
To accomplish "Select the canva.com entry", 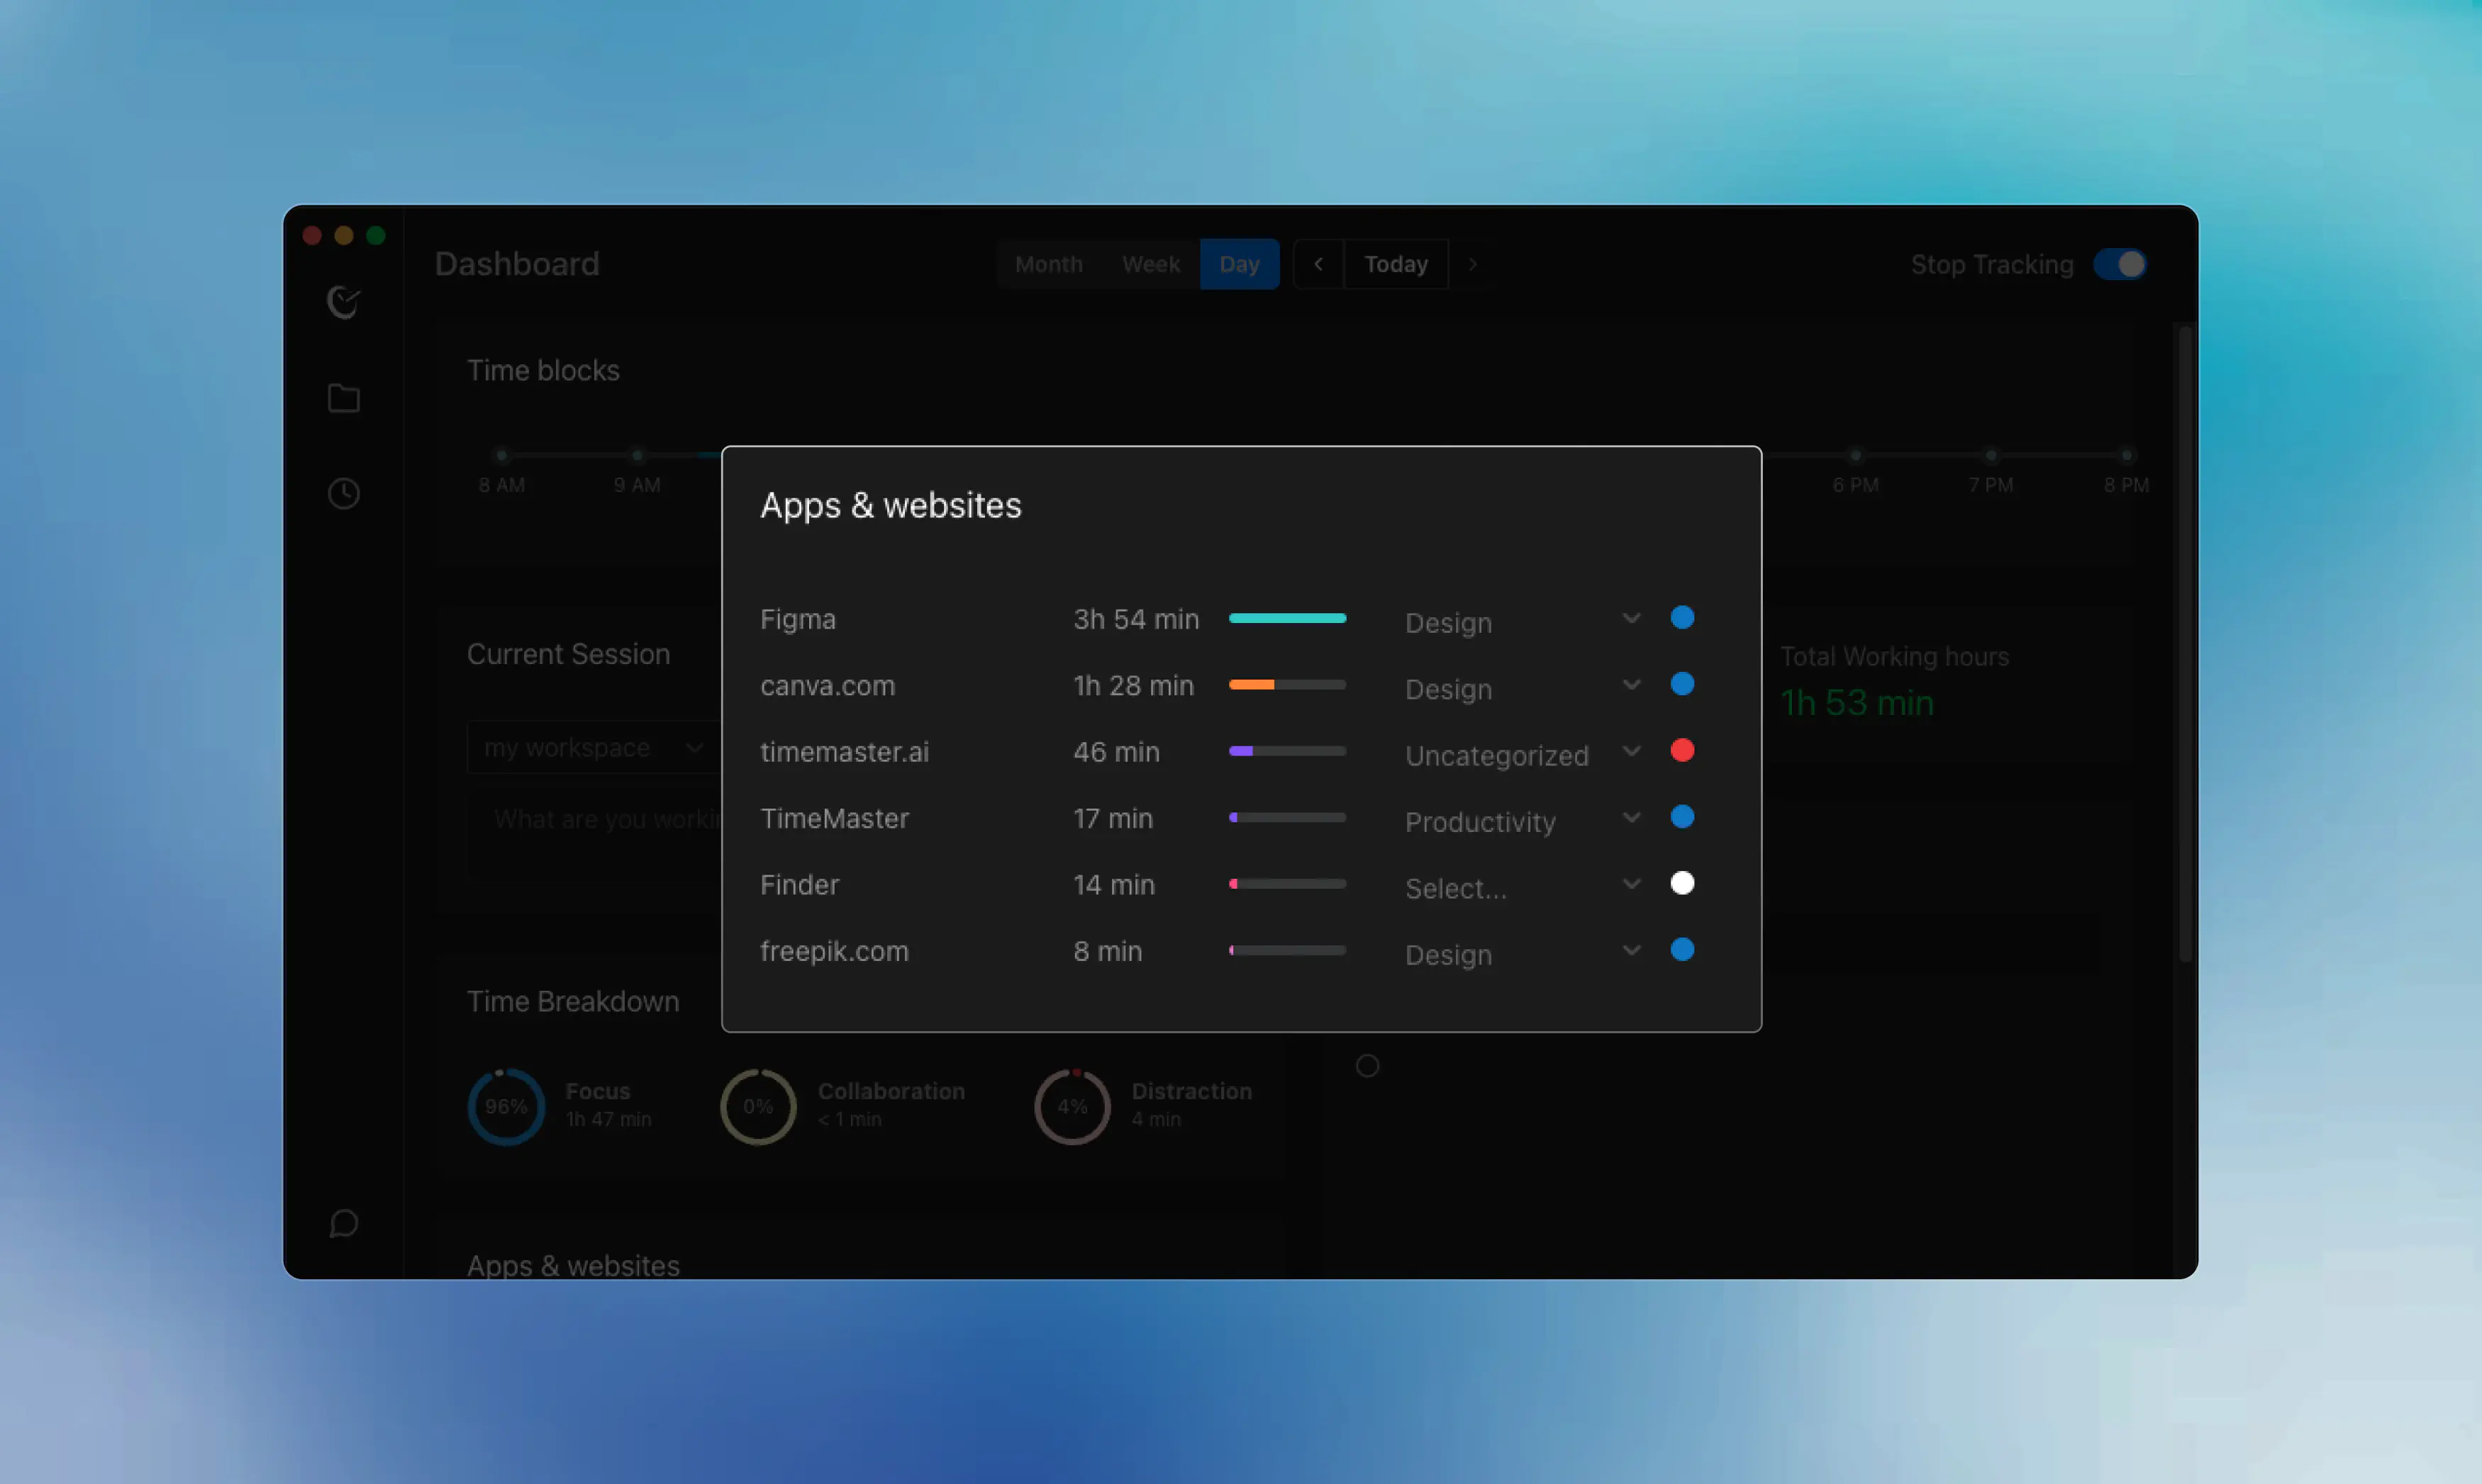I will [x=828, y=685].
